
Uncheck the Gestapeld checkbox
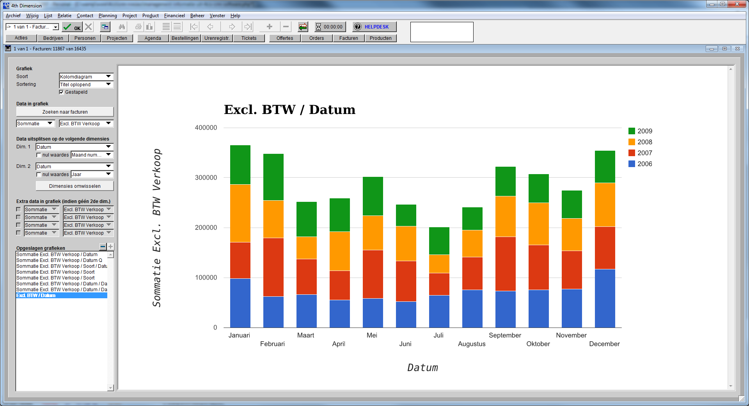coord(61,92)
